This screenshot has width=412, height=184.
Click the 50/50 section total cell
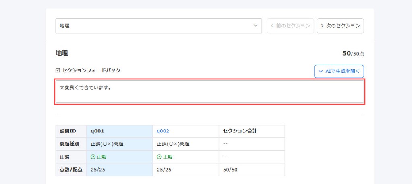(x=252, y=170)
